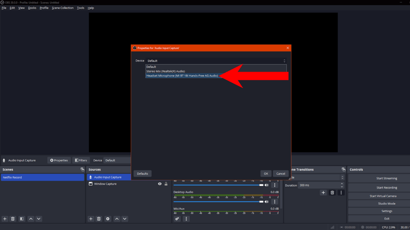Image resolution: width=410 pixels, height=230 pixels.
Task: Open transition properties three dots
Action: [x=341, y=193]
